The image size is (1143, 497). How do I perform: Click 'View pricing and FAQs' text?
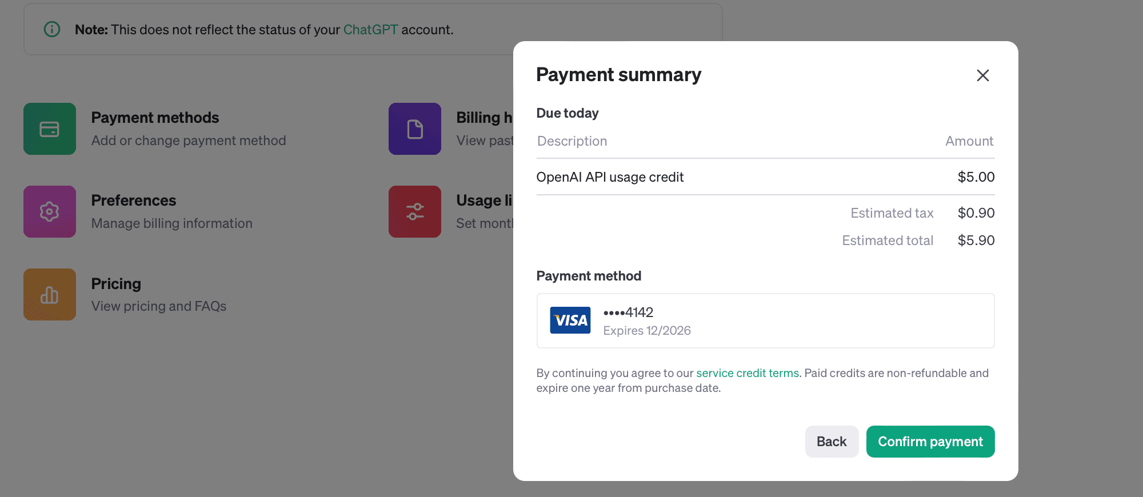click(x=159, y=306)
